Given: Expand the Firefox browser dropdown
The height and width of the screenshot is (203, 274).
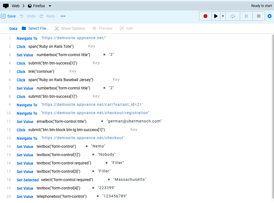Looking at the screenshot, I should point(50,6).
